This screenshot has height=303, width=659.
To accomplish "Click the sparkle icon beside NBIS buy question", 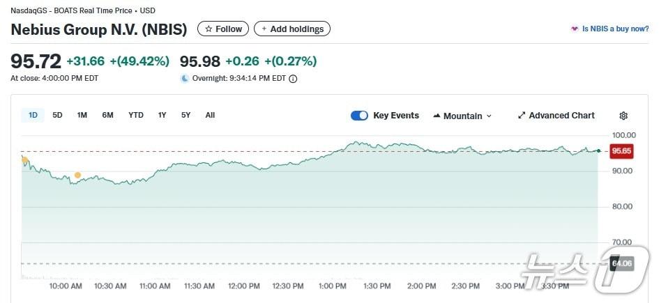I will (574, 29).
